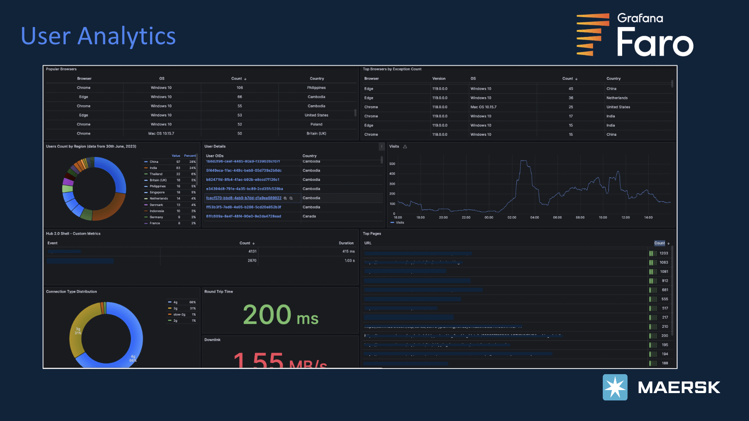749x421 pixels.
Task: Open user OID link starting with 61fc609a
Action: 243,217
